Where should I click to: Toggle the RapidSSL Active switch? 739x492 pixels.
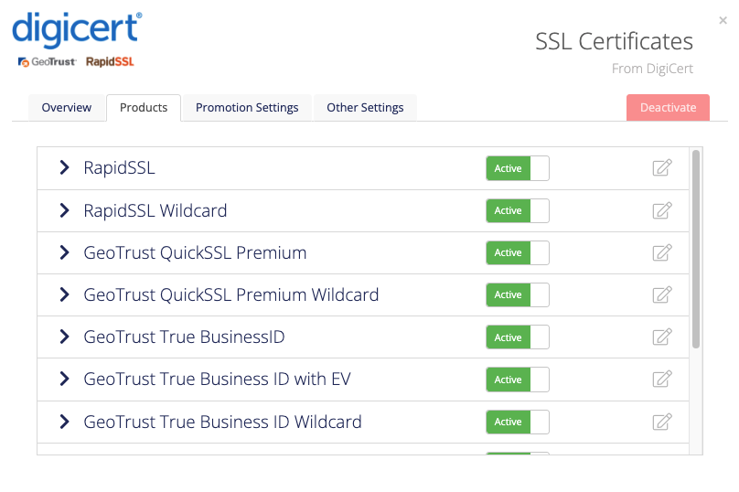(518, 168)
